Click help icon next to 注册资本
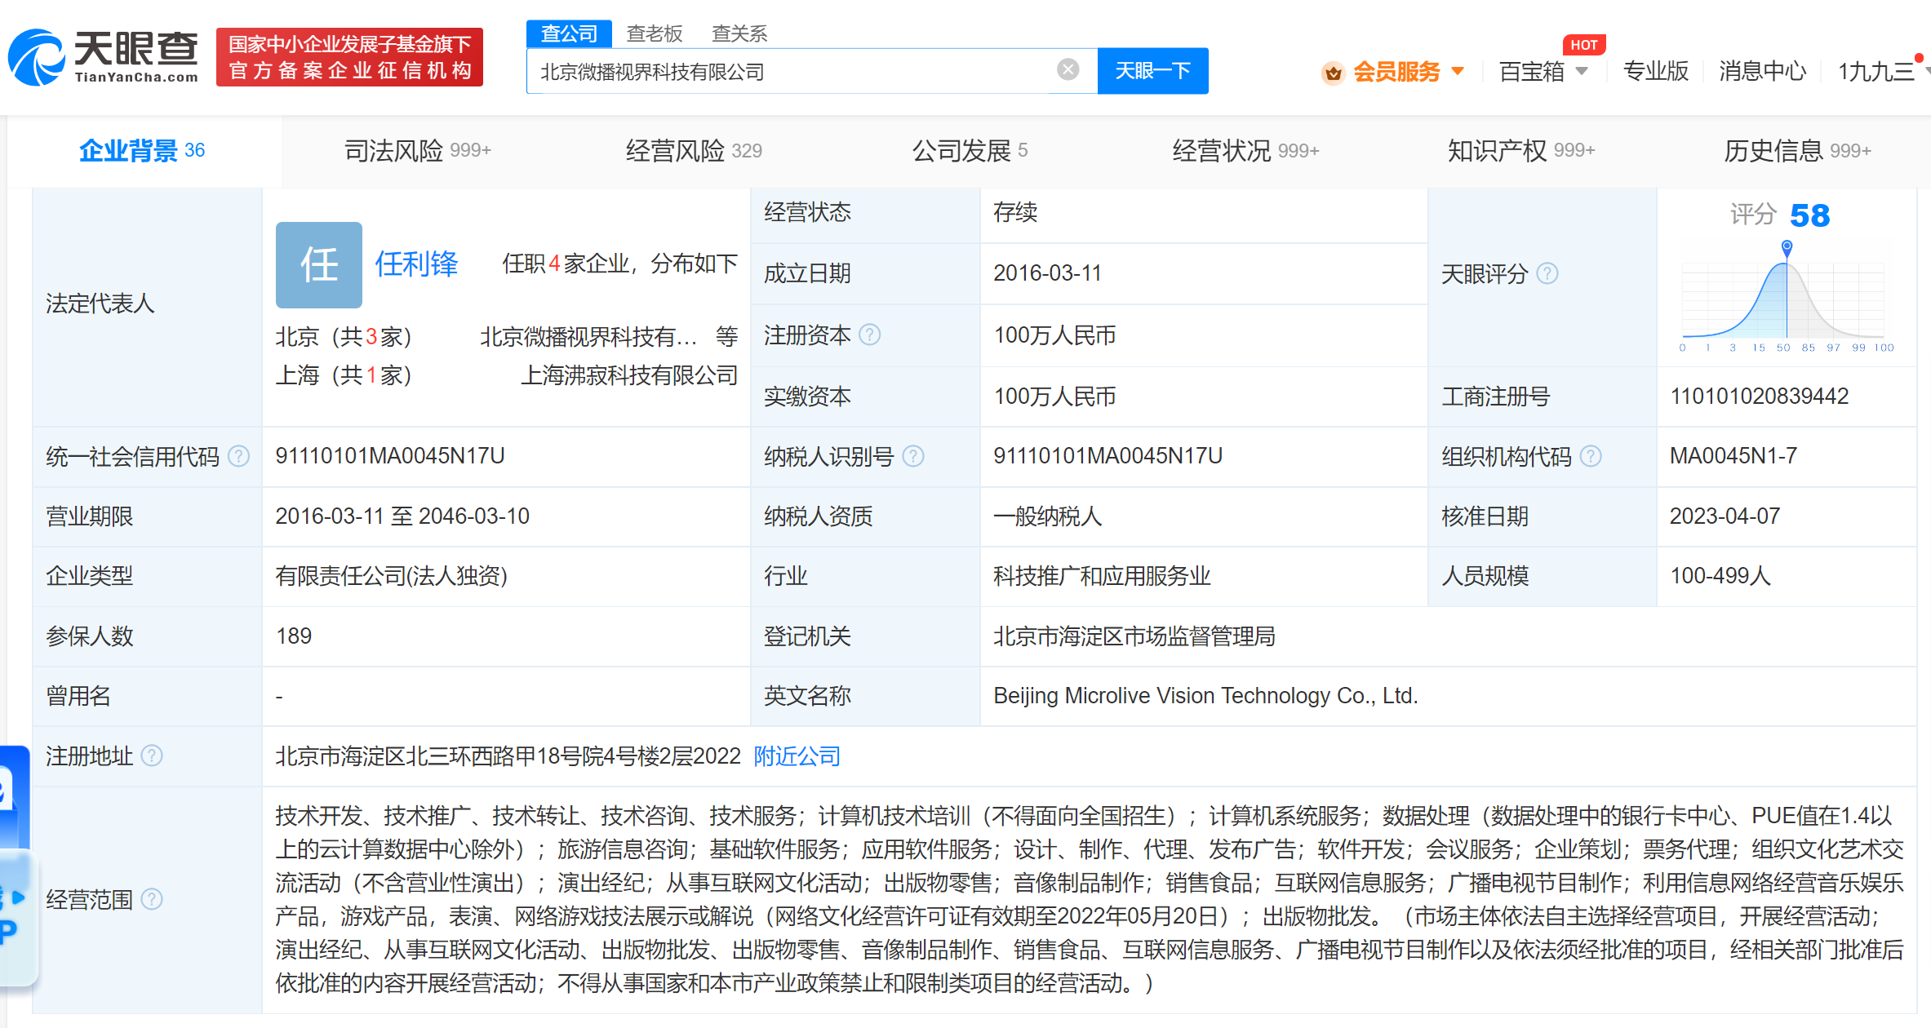 coord(870,335)
